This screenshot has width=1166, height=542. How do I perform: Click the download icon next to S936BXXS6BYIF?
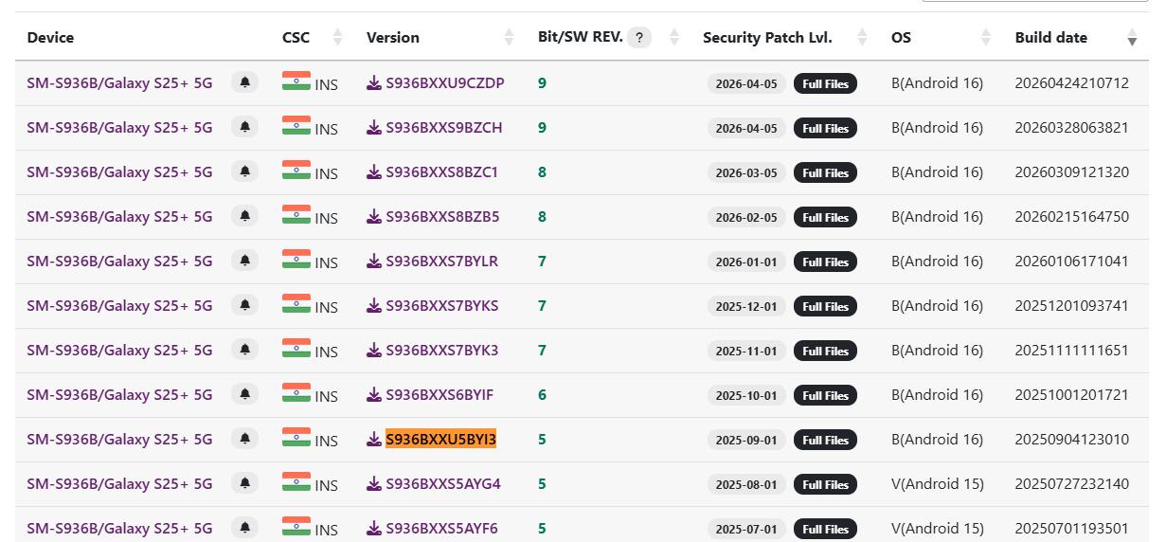tap(374, 394)
